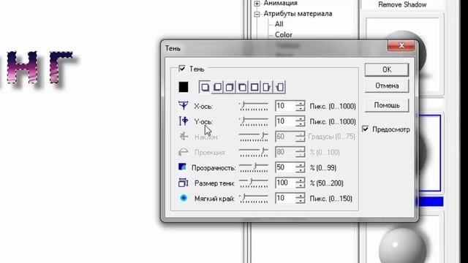Viewport: 468px width, 263px height.
Task: Select the left-leaning perspective shadow preset icon
Action: tap(279, 87)
